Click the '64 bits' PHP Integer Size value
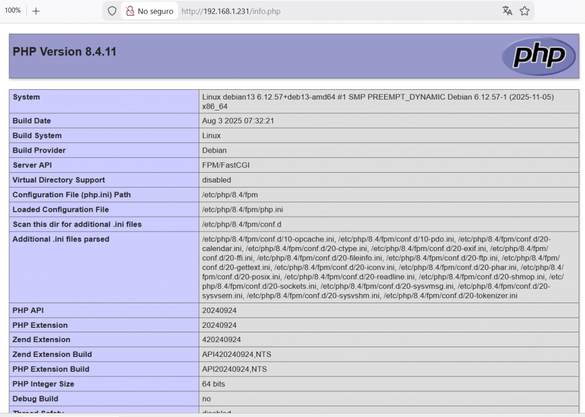This screenshot has height=417, width=585. [214, 384]
